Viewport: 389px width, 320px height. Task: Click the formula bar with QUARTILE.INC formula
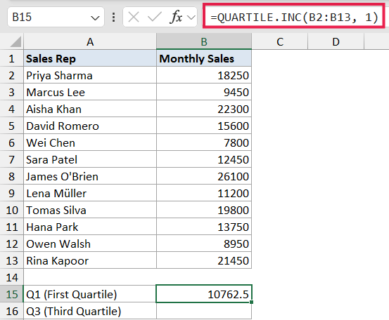(294, 16)
